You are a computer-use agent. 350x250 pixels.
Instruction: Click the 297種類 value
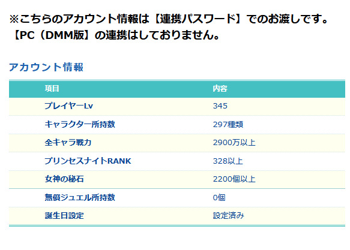[228, 124]
